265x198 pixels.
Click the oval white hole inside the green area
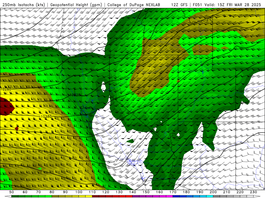click(103, 87)
